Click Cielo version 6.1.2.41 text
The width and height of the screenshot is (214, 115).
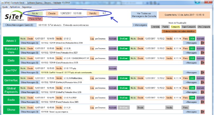(76, 58)
